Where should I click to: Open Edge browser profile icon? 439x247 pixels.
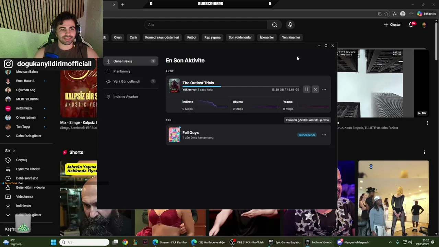[x=403, y=14]
